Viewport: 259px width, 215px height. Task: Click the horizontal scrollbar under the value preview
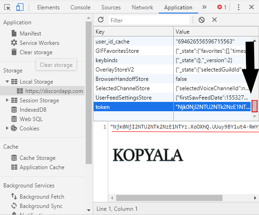point(169,198)
